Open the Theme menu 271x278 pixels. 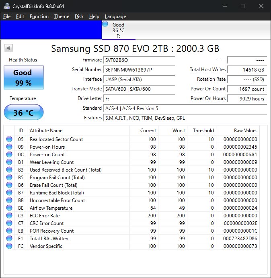62,16
